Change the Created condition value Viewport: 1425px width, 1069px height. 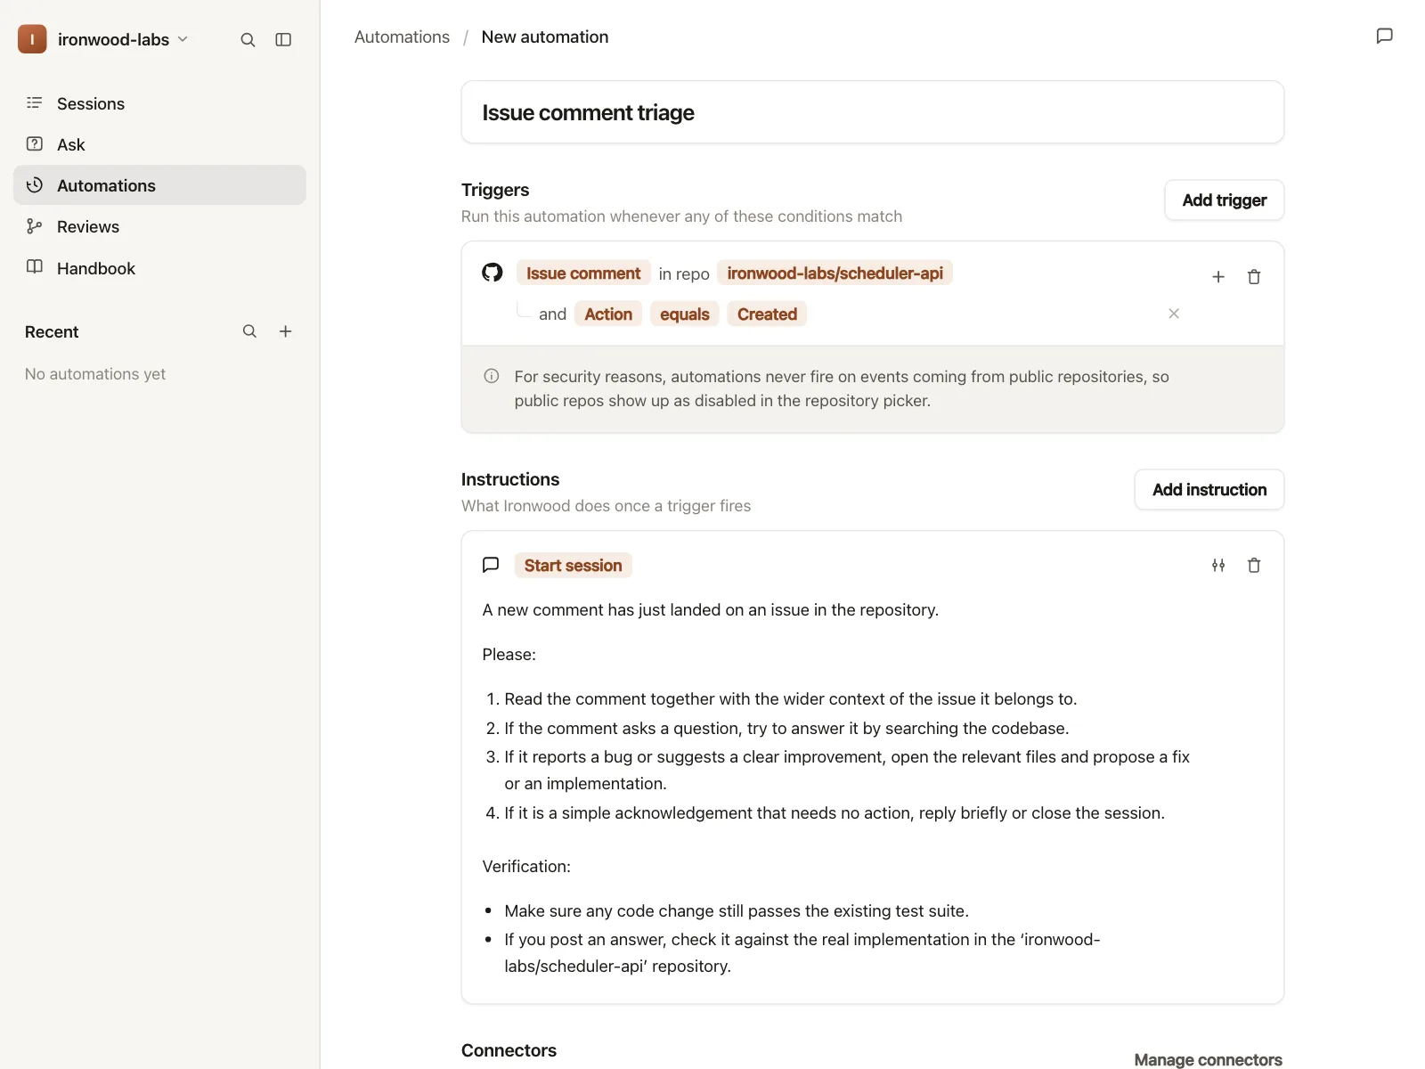[767, 314]
